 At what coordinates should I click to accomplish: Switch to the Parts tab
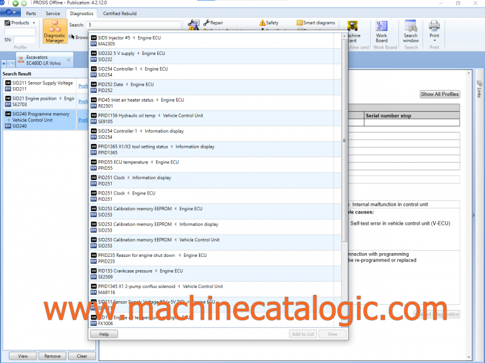pyautogui.click(x=31, y=14)
